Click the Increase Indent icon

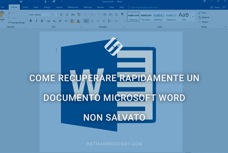(111, 15)
